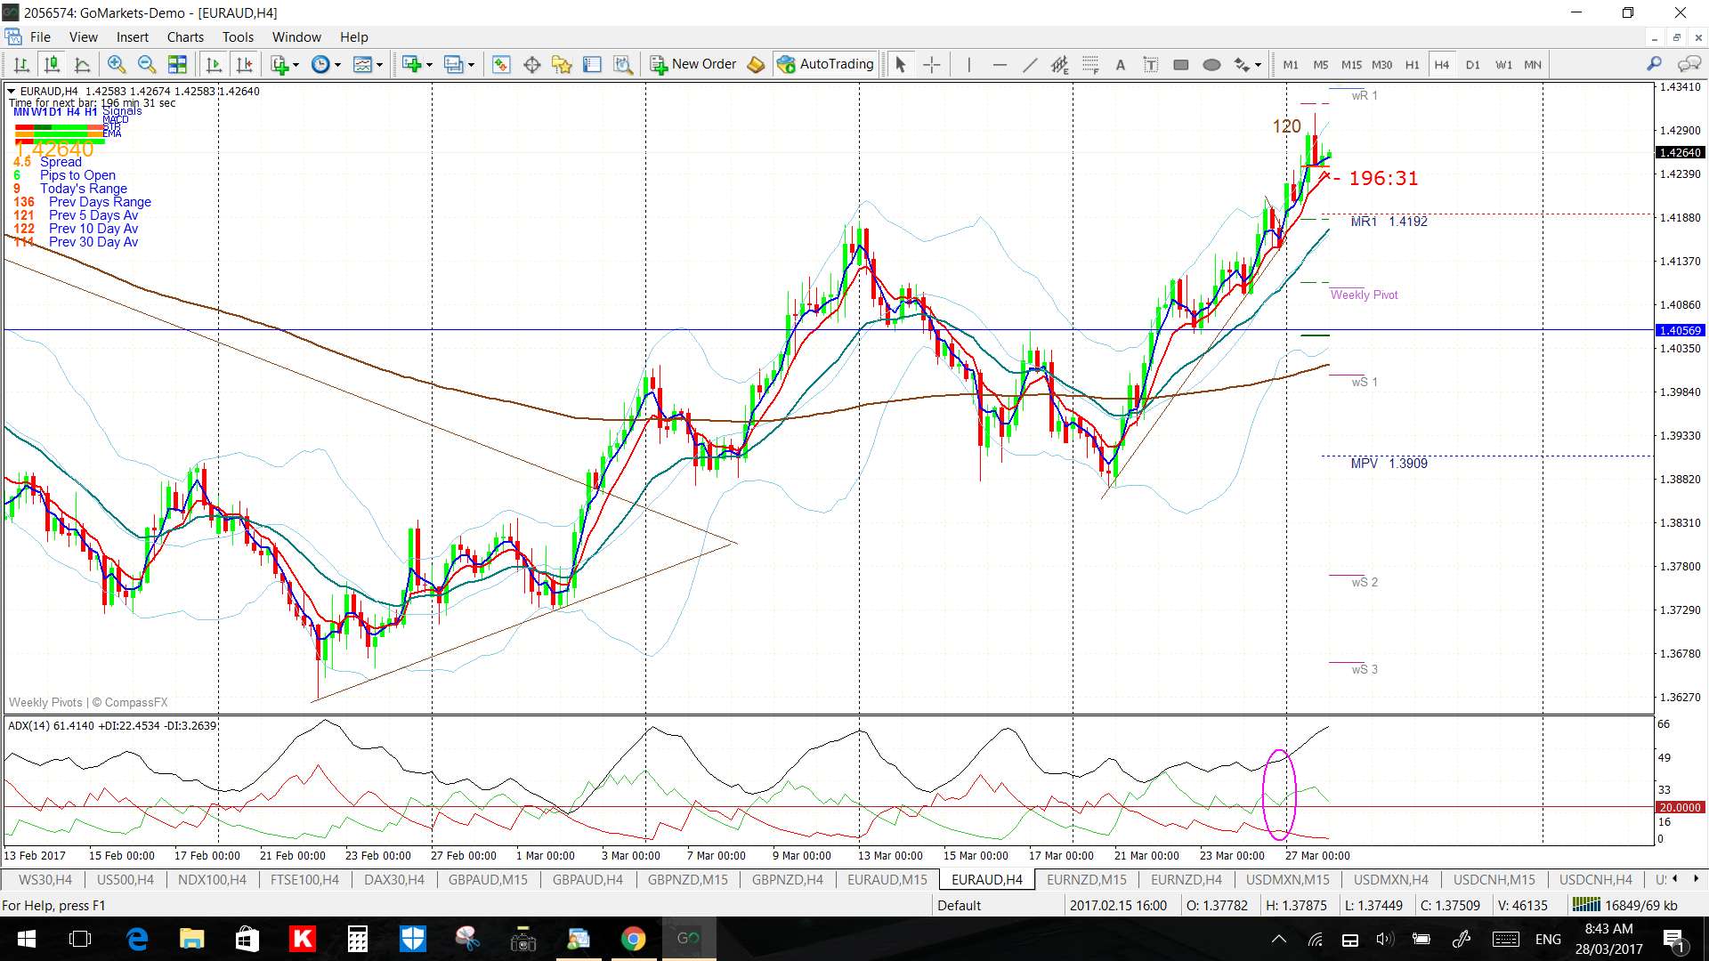The width and height of the screenshot is (1709, 961).
Task: Open Google Chrome from the taskbar
Action: 633,939
